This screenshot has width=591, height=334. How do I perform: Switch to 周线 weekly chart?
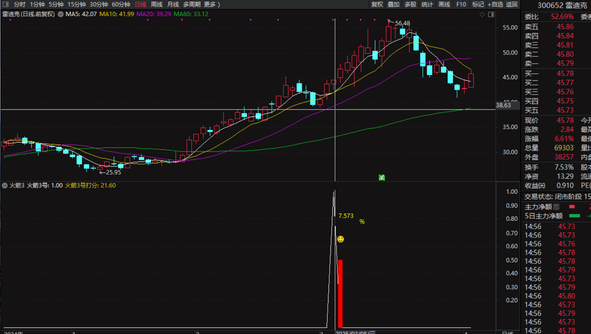[156, 4]
